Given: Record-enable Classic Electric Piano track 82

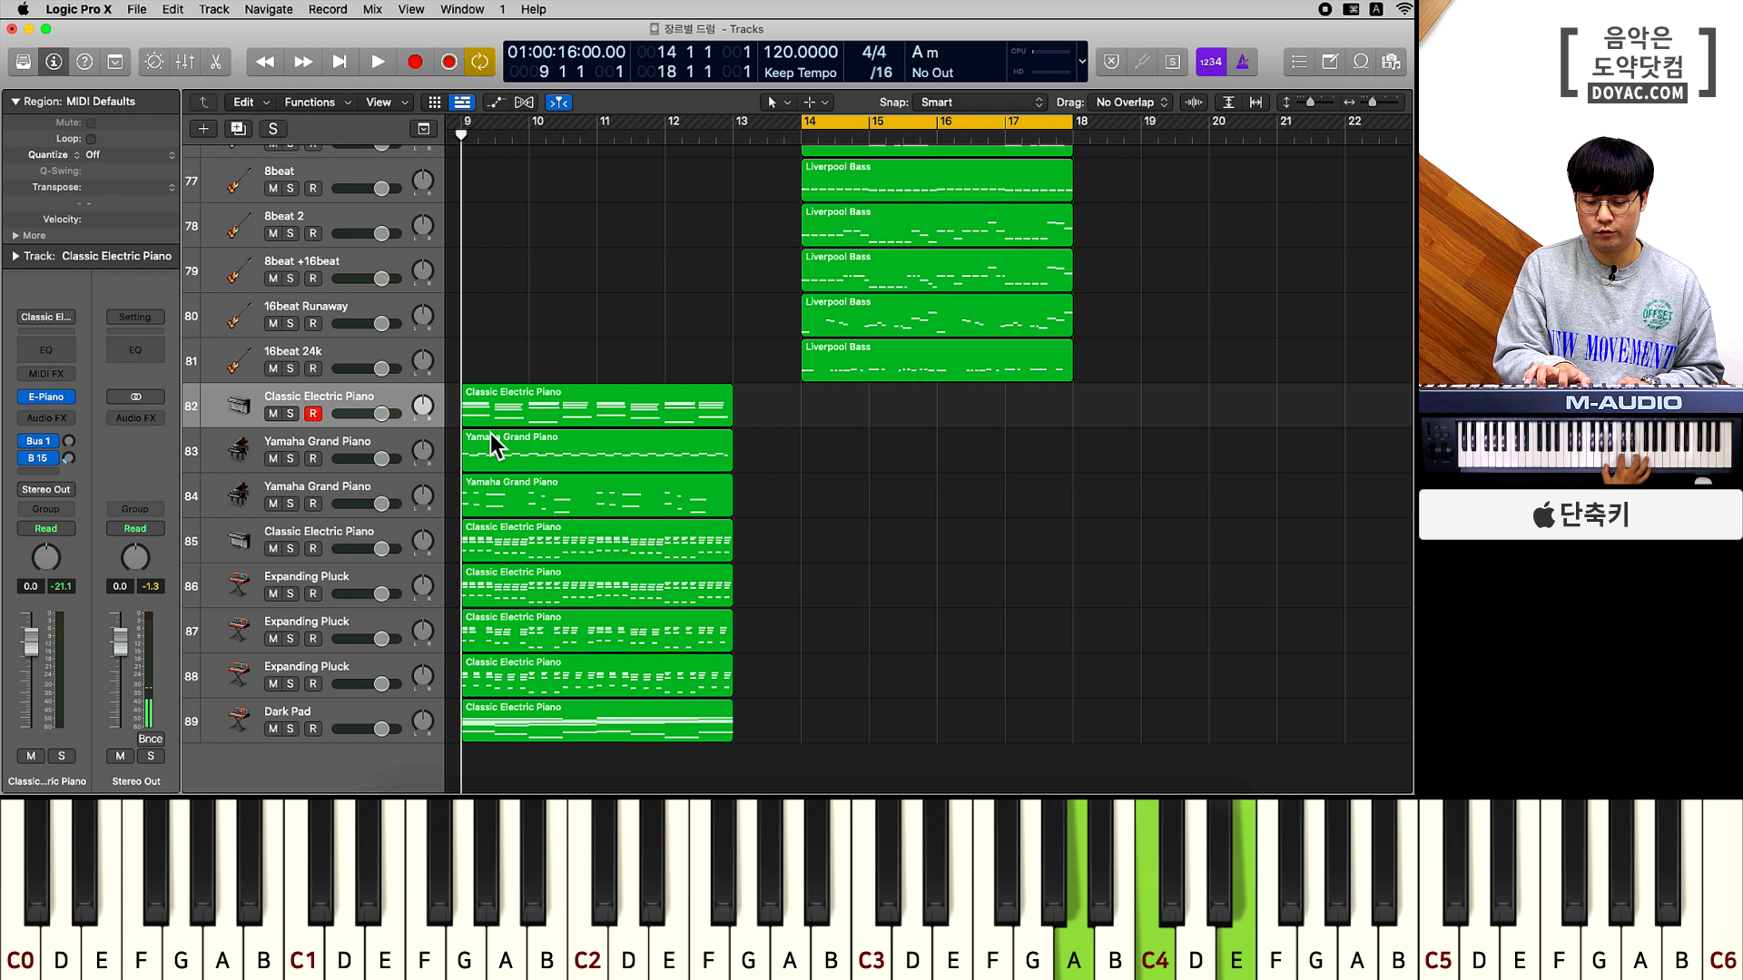Looking at the screenshot, I should 313,414.
